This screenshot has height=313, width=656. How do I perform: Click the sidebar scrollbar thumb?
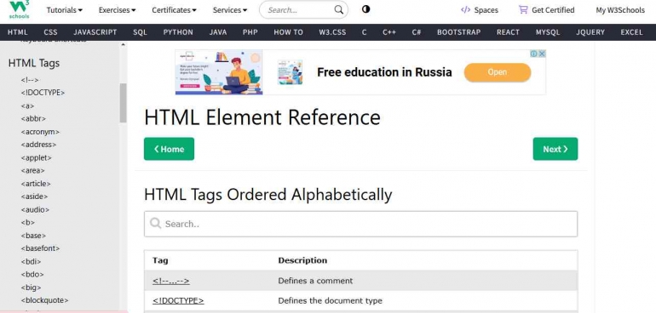pos(123,103)
